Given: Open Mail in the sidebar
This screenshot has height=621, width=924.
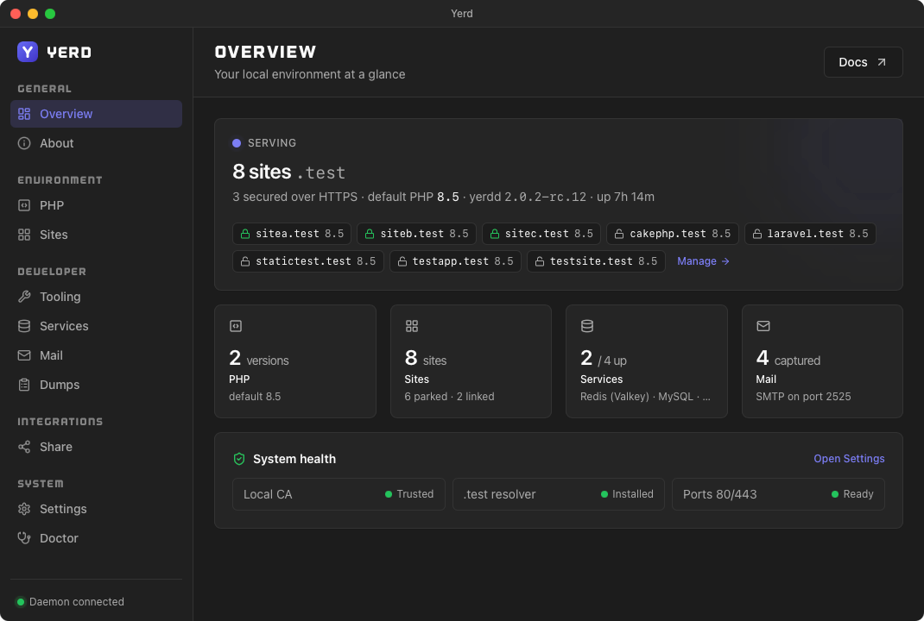Looking at the screenshot, I should (x=96, y=355).
